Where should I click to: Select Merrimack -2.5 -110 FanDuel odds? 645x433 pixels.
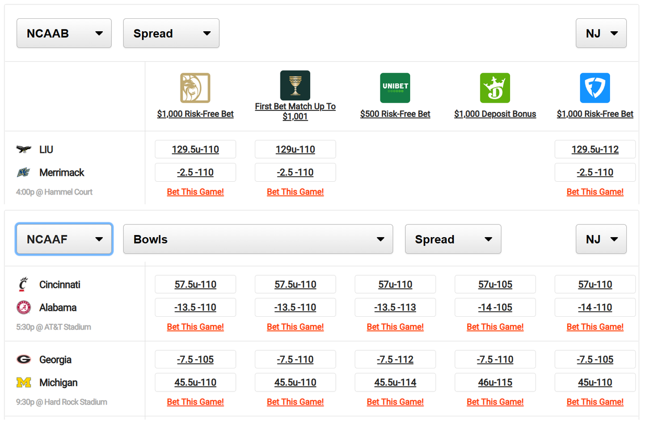click(595, 173)
